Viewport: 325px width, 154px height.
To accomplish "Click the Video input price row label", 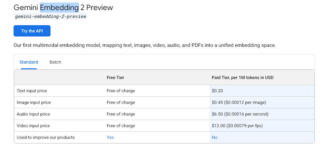I will [x=33, y=126].
